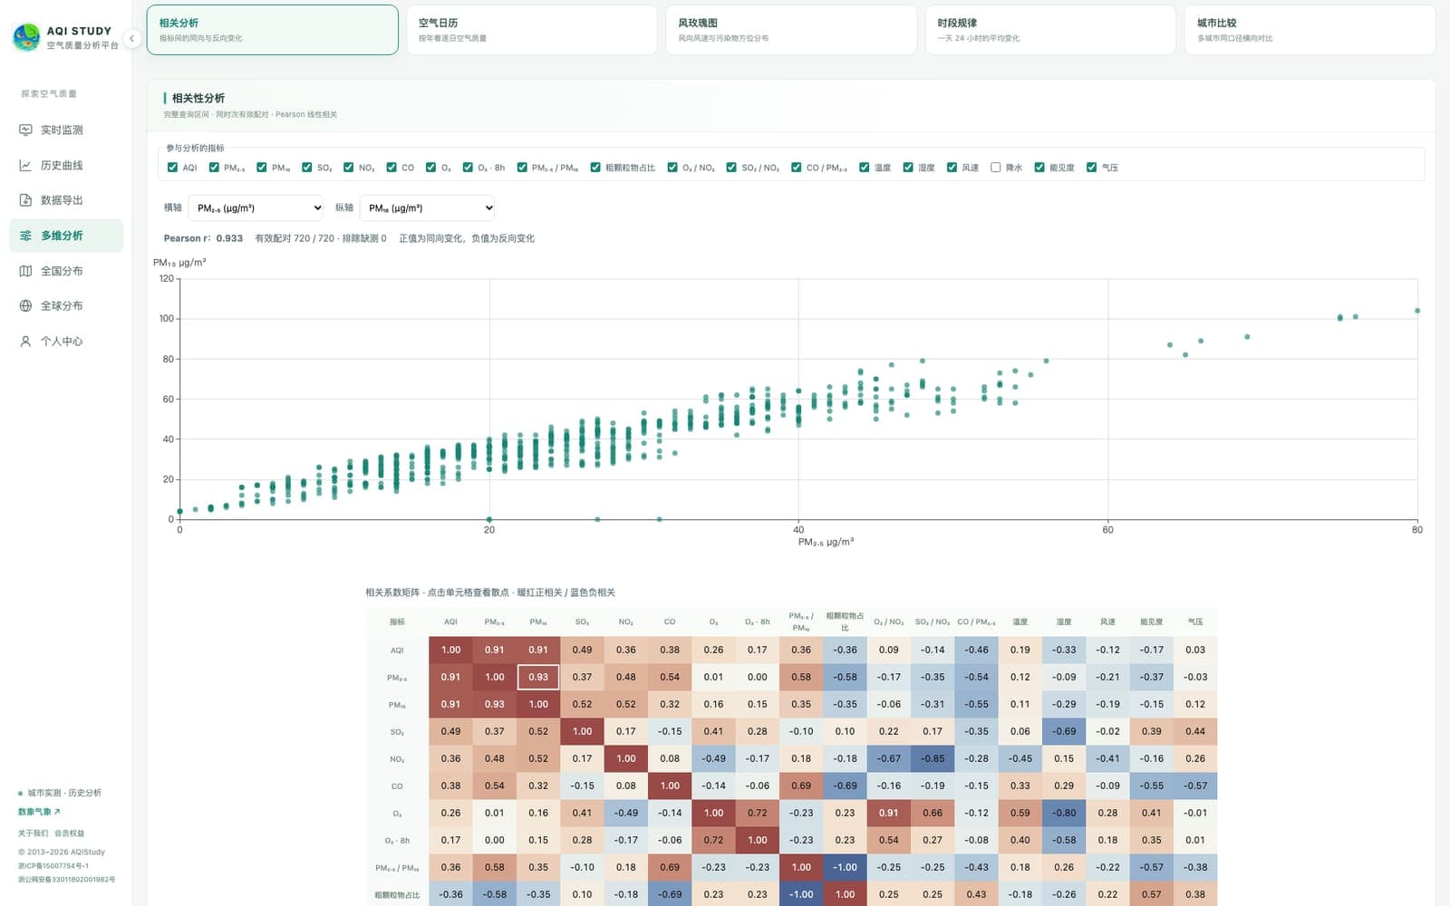Switch to 时段规律 tab
This screenshot has height=906, width=1450.
[1050, 30]
